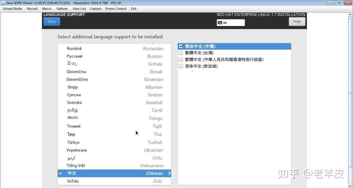This screenshot has height=188, width=353.
Task: Select the Українська Ukrainian row
Action: 114,150
